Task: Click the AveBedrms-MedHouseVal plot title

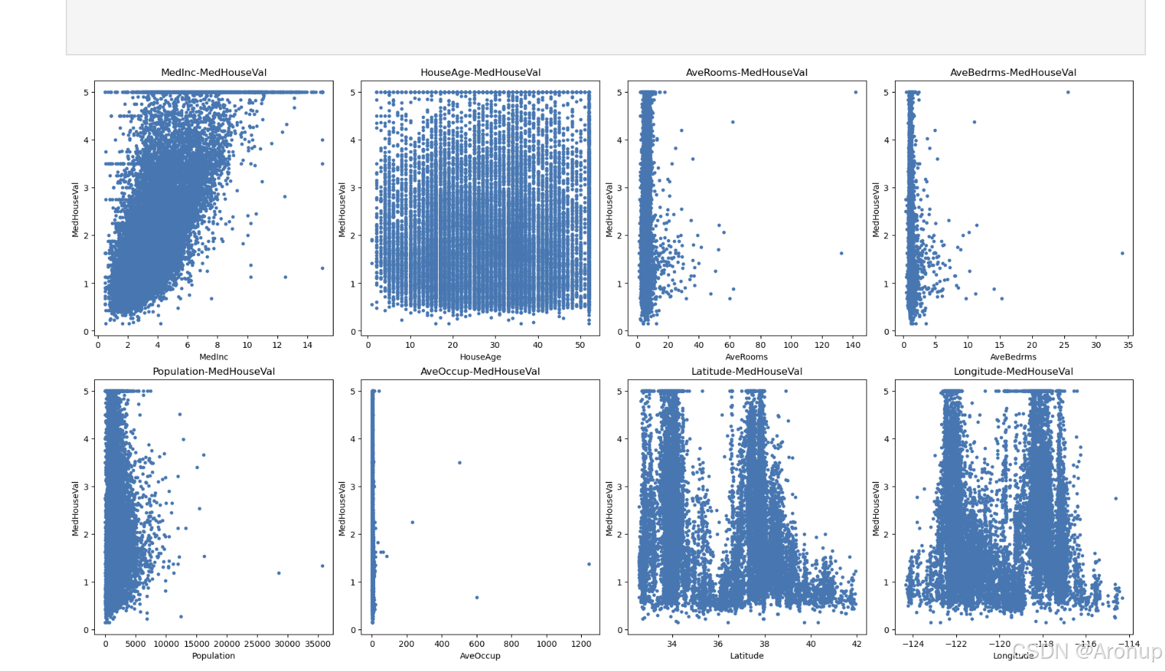Action: click(x=1013, y=72)
